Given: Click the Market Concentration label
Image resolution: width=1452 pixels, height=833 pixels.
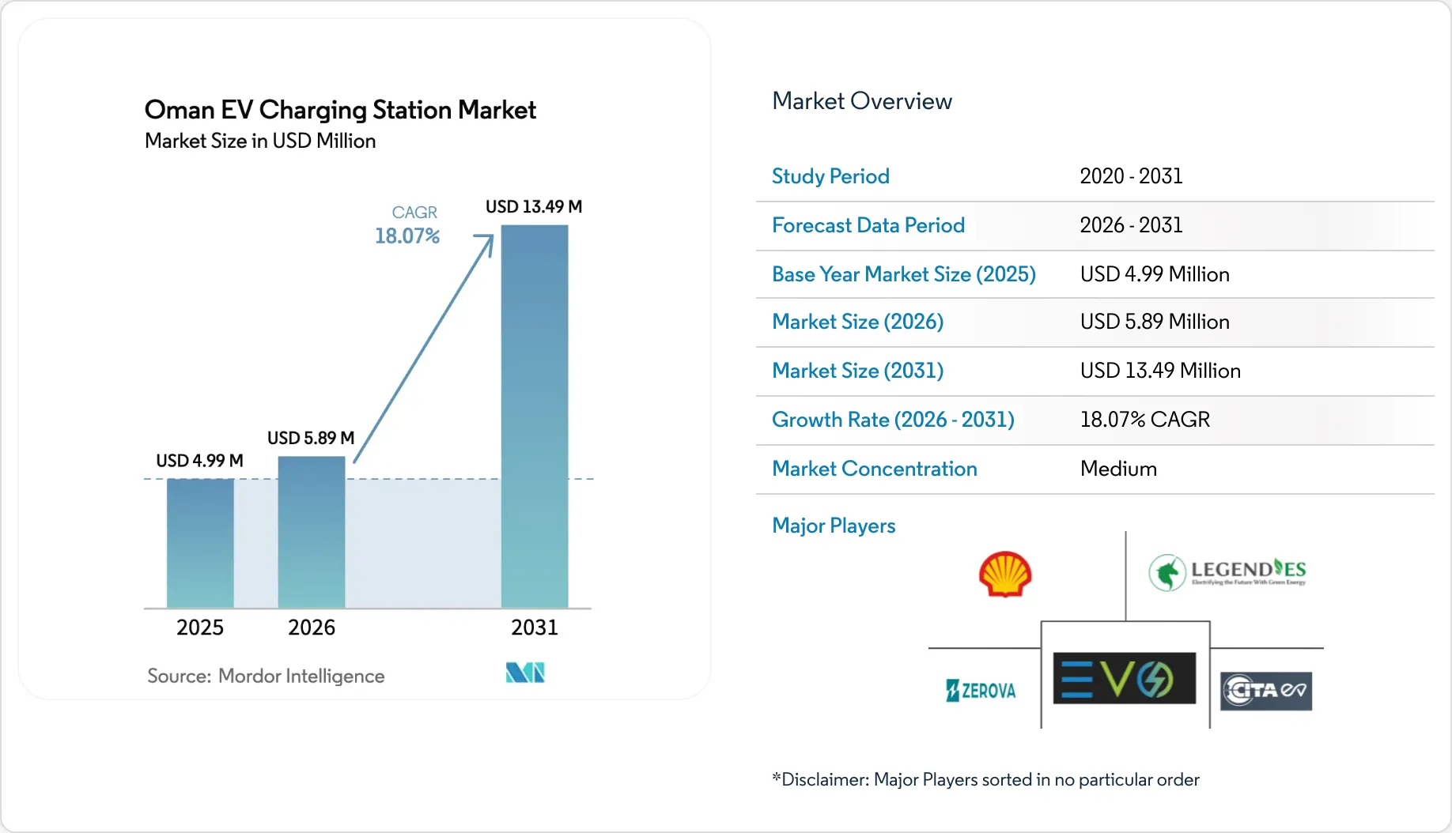Looking at the screenshot, I should [875, 469].
